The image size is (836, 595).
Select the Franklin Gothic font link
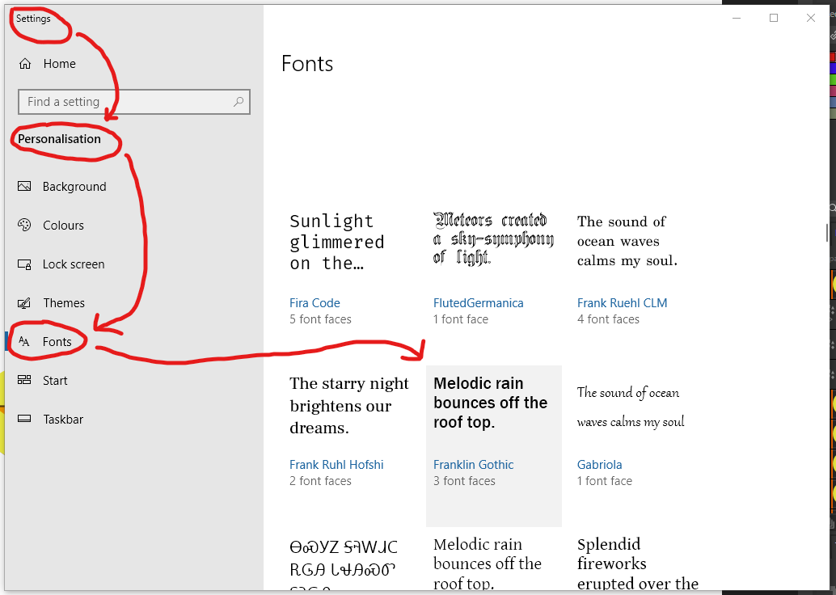tap(473, 465)
